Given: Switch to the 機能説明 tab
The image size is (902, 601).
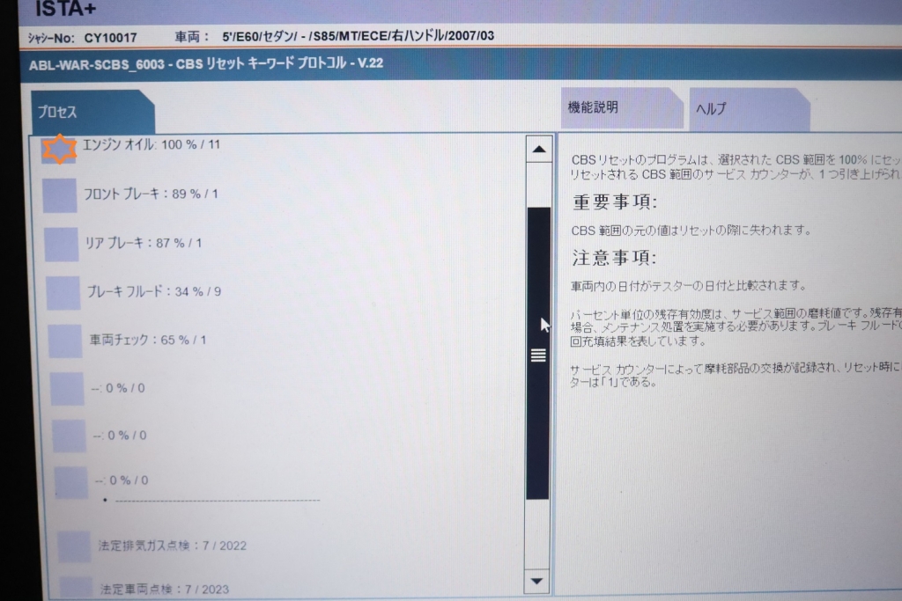Looking at the screenshot, I should pyautogui.click(x=621, y=108).
